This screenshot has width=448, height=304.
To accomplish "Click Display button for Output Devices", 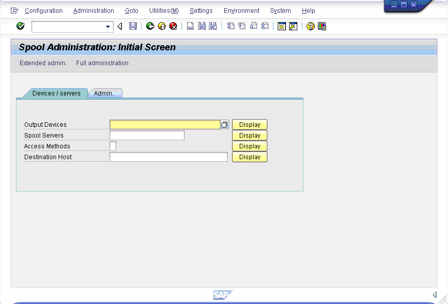I will pyautogui.click(x=249, y=125).
